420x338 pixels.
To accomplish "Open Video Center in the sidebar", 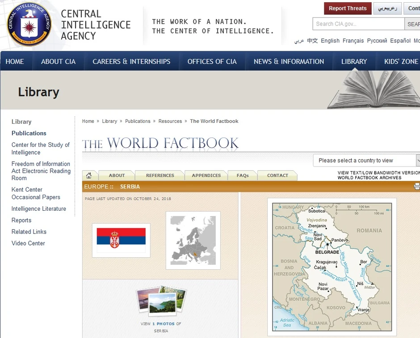I will [29, 243].
